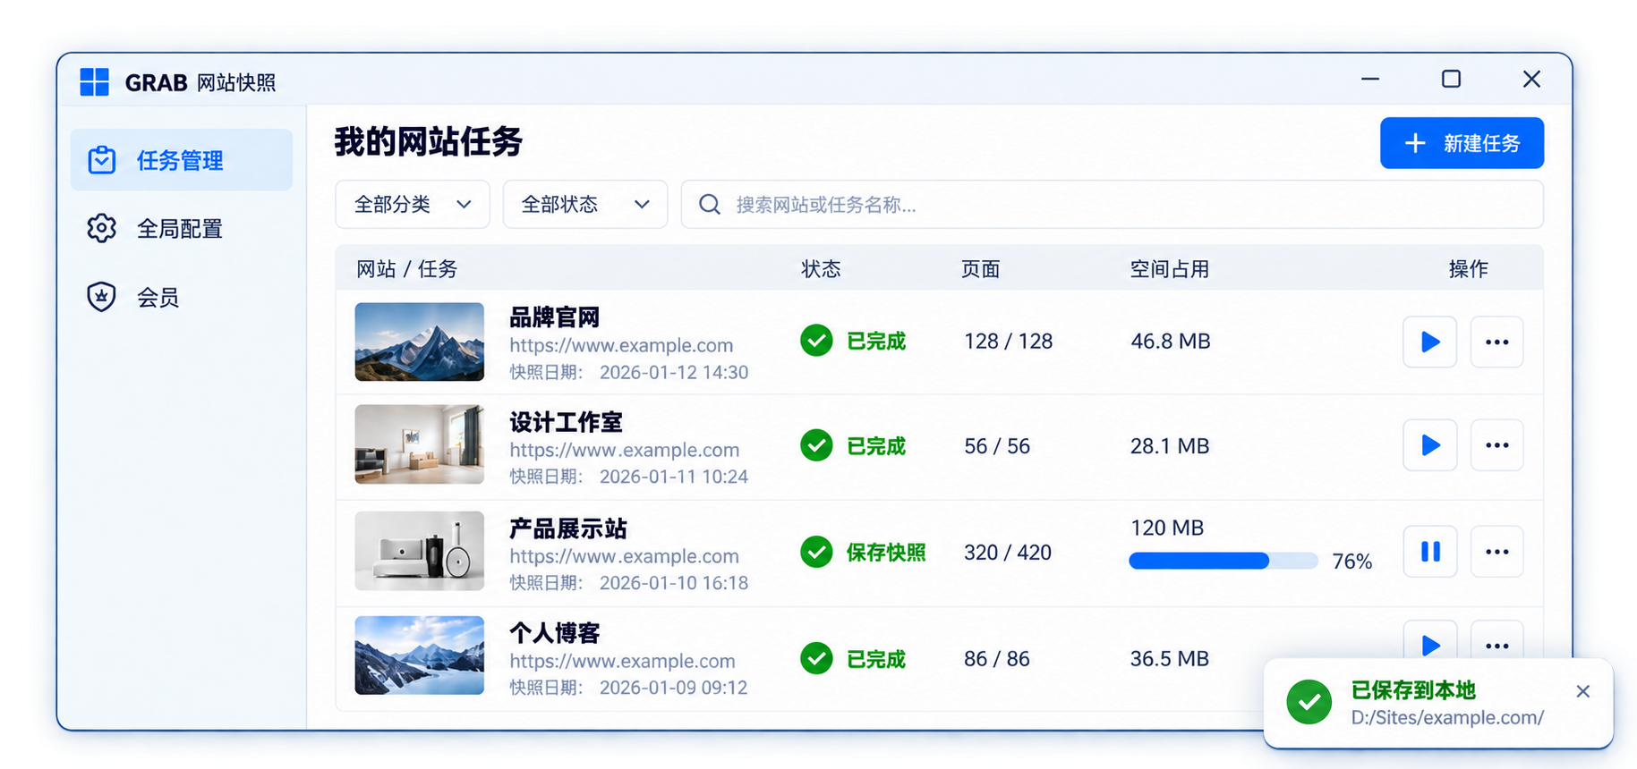The image size is (1637, 769).
Task: Click the 已完成 status icon for 设计工作室
Action: coord(816,445)
